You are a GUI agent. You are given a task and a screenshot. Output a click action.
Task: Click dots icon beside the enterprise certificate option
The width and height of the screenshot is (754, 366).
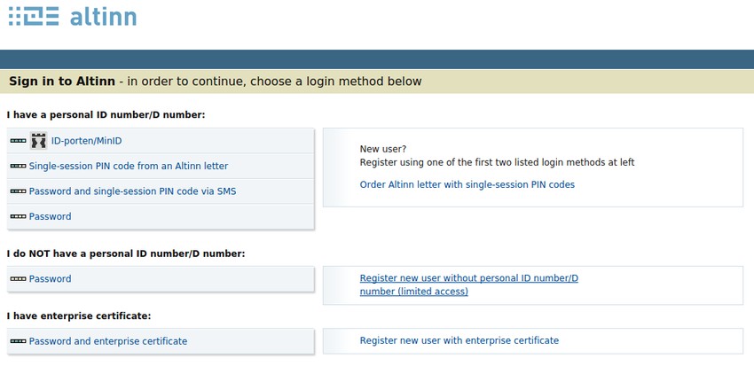click(x=18, y=341)
